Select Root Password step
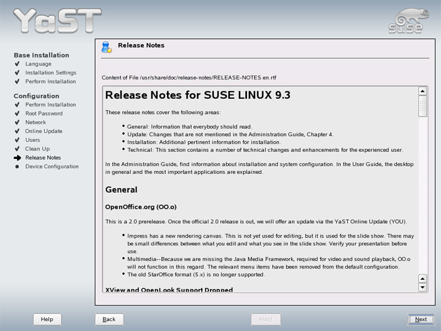This screenshot has width=441, height=331. [x=44, y=113]
